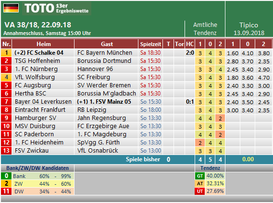
Task: Click the Amtliche Tendenz header
Action: (205, 29)
